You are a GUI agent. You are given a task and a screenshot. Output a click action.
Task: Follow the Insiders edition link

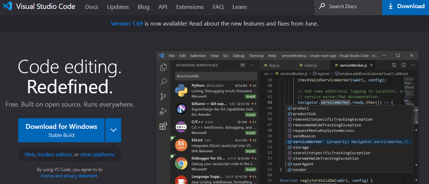tap(54, 154)
